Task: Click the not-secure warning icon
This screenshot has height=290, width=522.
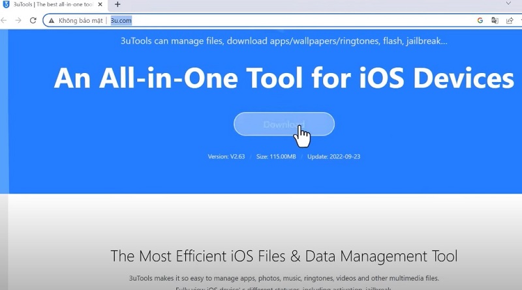Action: (x=52, y=21)
